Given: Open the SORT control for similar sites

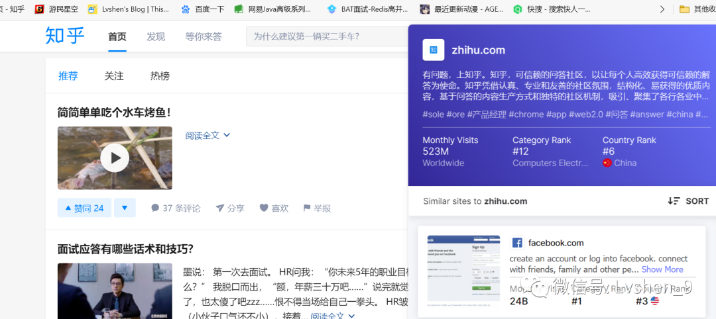Looking at the screenshot, I should point(688,201).
